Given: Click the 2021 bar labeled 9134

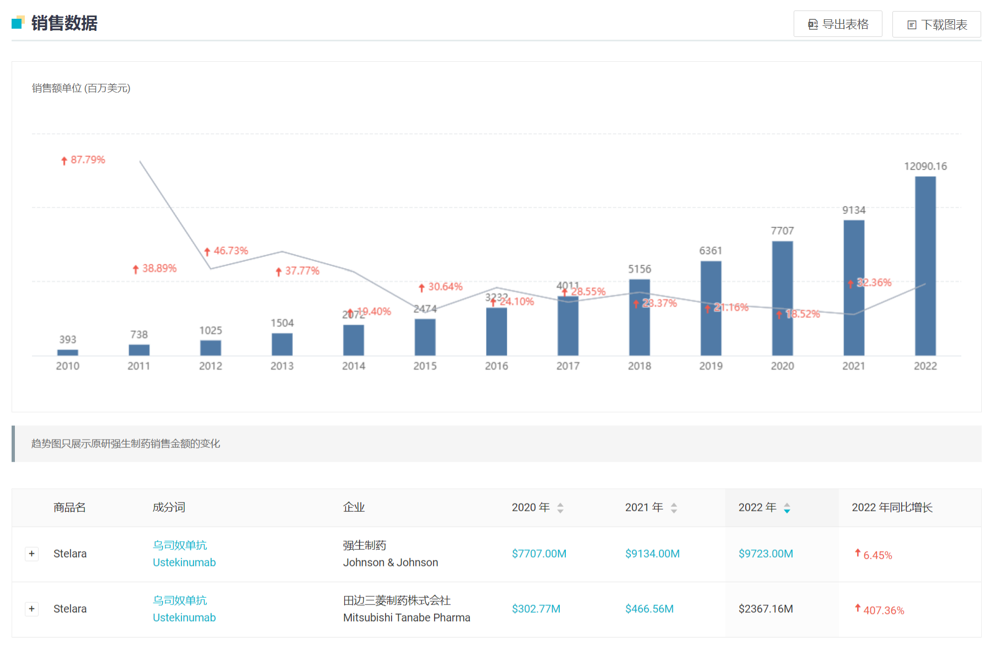Looking at the screenshot, I should click(853, 288).
